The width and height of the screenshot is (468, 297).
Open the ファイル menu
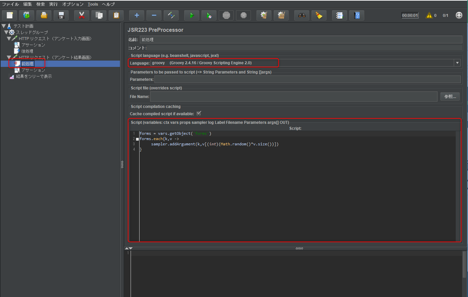tap(10, 4)
